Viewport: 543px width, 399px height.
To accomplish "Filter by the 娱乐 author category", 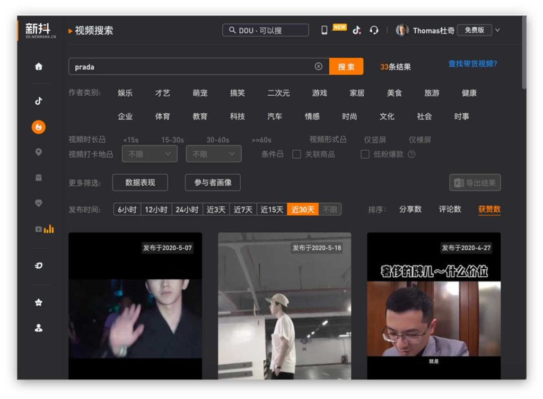I will pyautogui.click(x=125, y=93).
